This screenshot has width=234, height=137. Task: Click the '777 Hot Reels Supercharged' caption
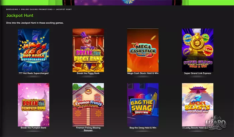[33, 73]
